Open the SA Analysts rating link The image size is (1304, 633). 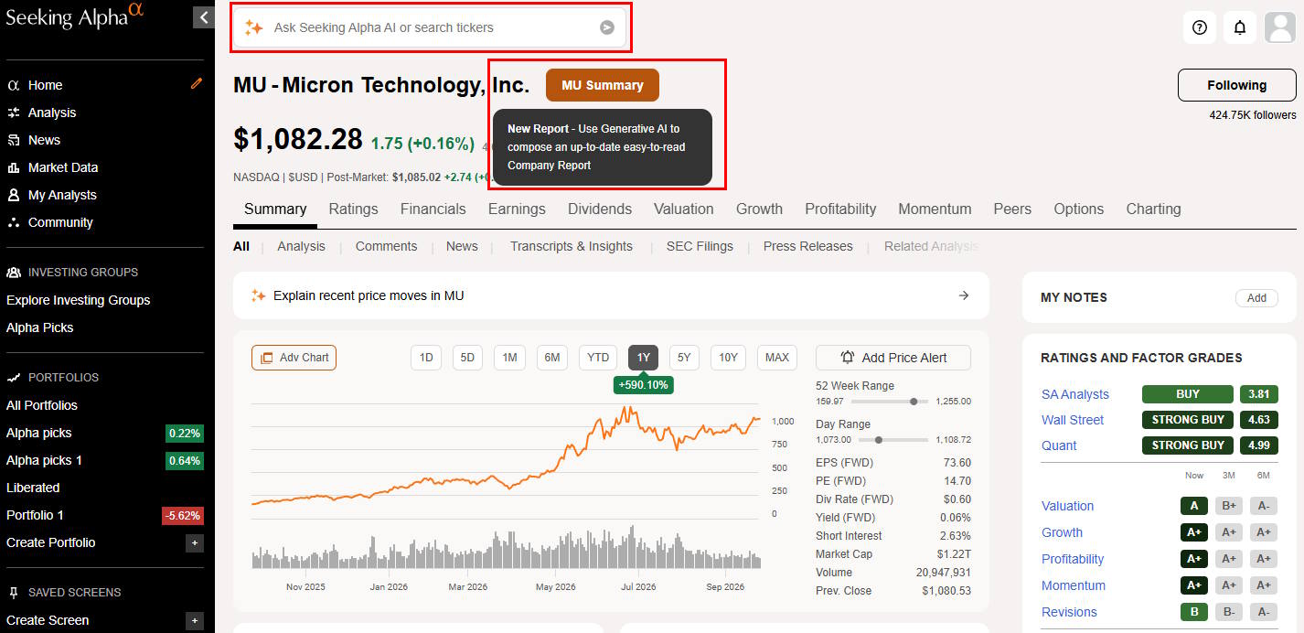(x=1075, y=394)
